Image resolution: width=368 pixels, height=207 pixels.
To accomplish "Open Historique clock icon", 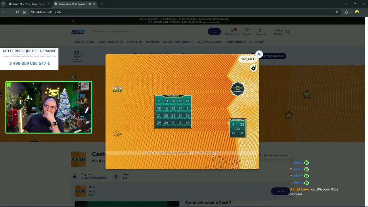I will coord(260,30).
